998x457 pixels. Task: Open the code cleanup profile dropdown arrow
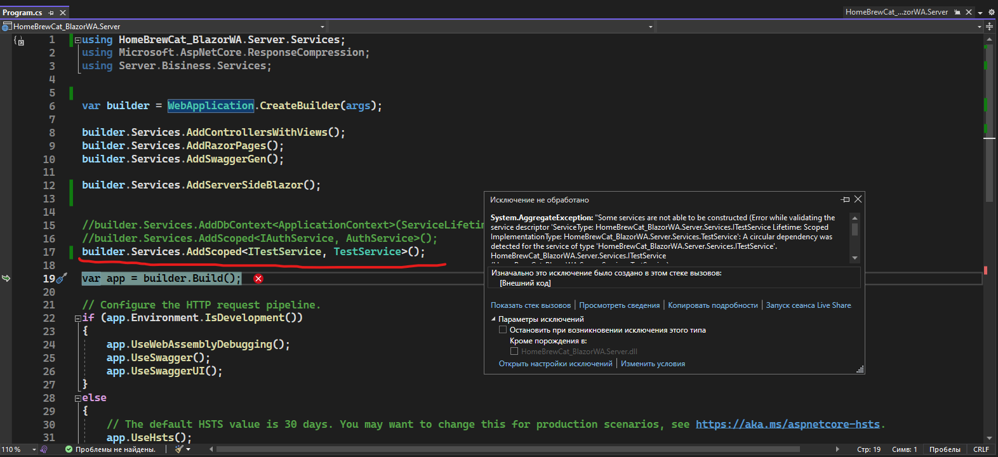[188, 449]
